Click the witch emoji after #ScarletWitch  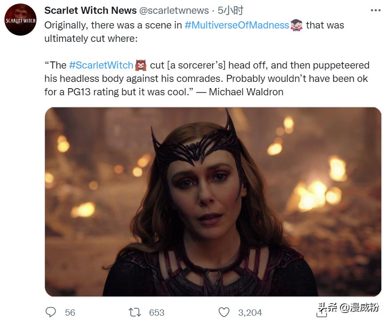pyautogui.click(x=141, y=65)
